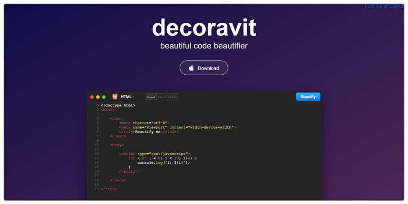The image size is (408, 204).
Task: Select the first indent width segment
Action: point(151,97)
